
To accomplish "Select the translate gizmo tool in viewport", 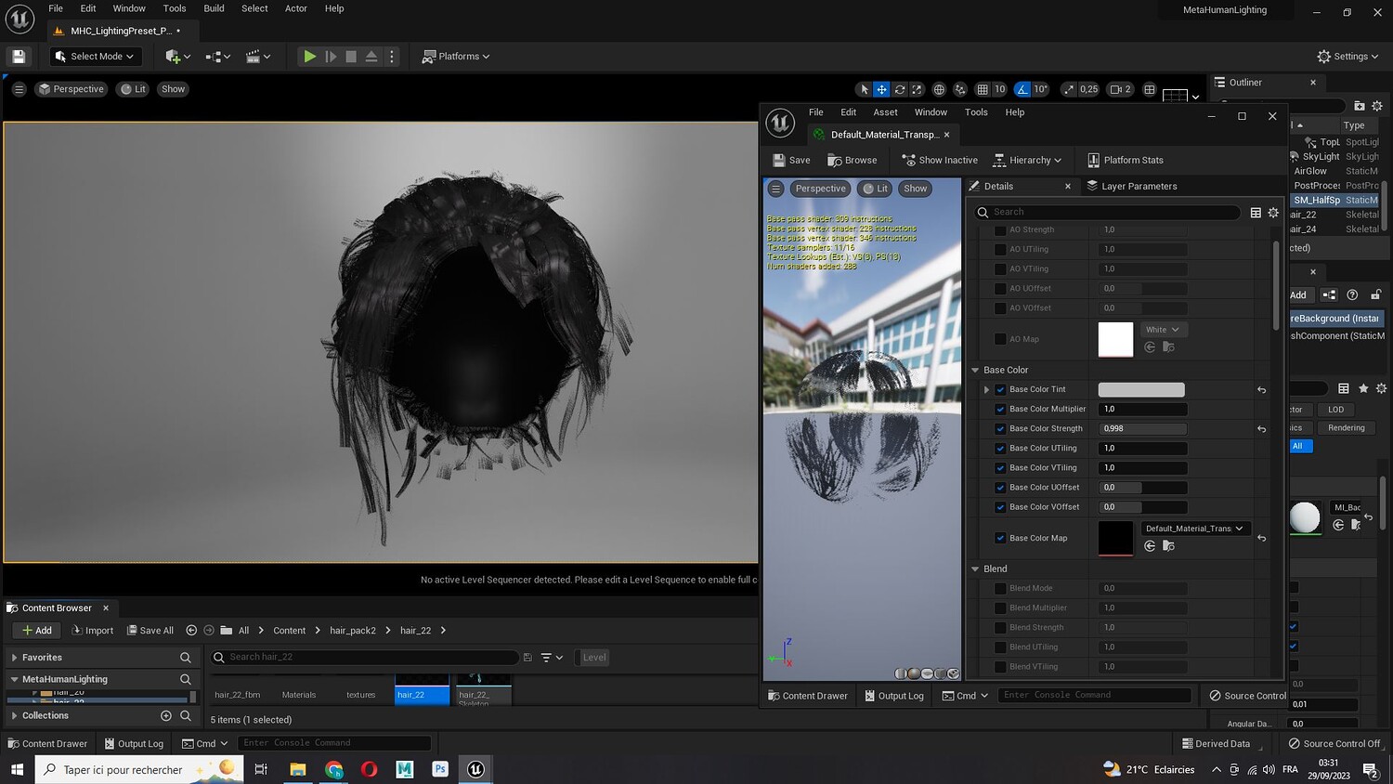I will coord(881,89).
